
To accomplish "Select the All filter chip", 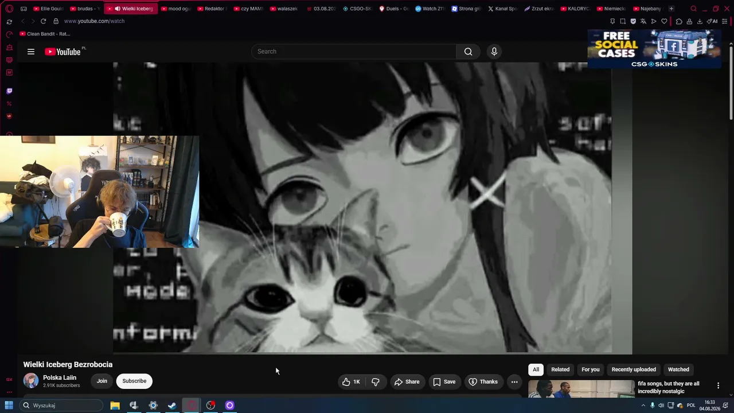I will point(536,369).
